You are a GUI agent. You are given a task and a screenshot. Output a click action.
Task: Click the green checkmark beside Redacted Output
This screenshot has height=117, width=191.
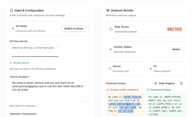(148, 90)
